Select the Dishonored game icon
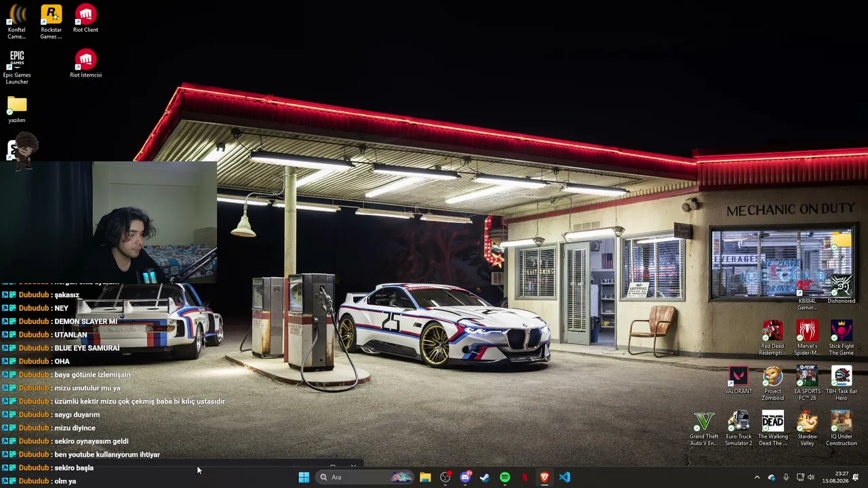This screenshot has height=488, width=868. [x=842, y=289]
